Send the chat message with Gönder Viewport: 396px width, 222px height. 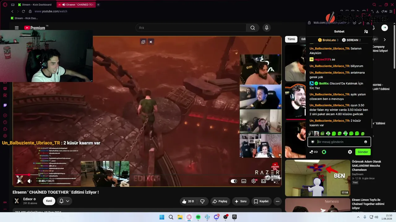pyautogui.click(x=363, y=152)
